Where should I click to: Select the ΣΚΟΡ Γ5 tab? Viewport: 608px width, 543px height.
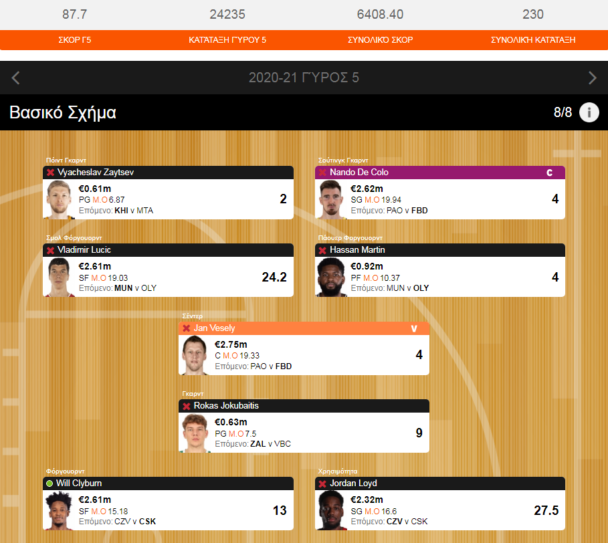(x=74, y=40)
